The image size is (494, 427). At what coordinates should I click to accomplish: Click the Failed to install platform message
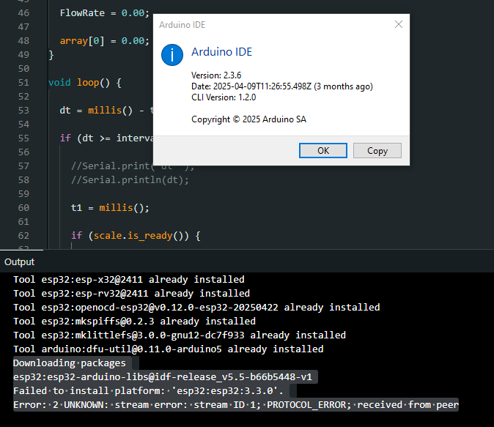[x=148, y=390]
